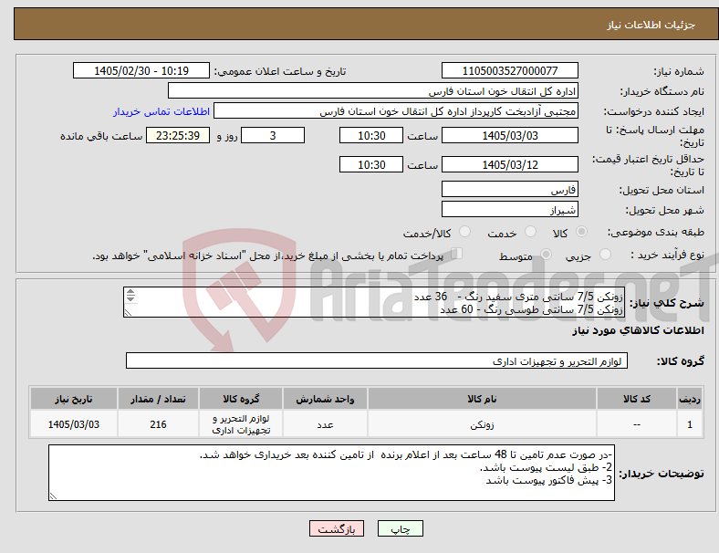Screen dimensions: 719x553
Task: Click the price validity time field 10:30
Action: click(x=371, y=164)
